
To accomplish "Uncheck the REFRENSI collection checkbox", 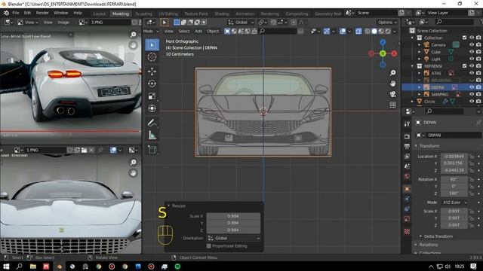I will click(x=465, y=65).
